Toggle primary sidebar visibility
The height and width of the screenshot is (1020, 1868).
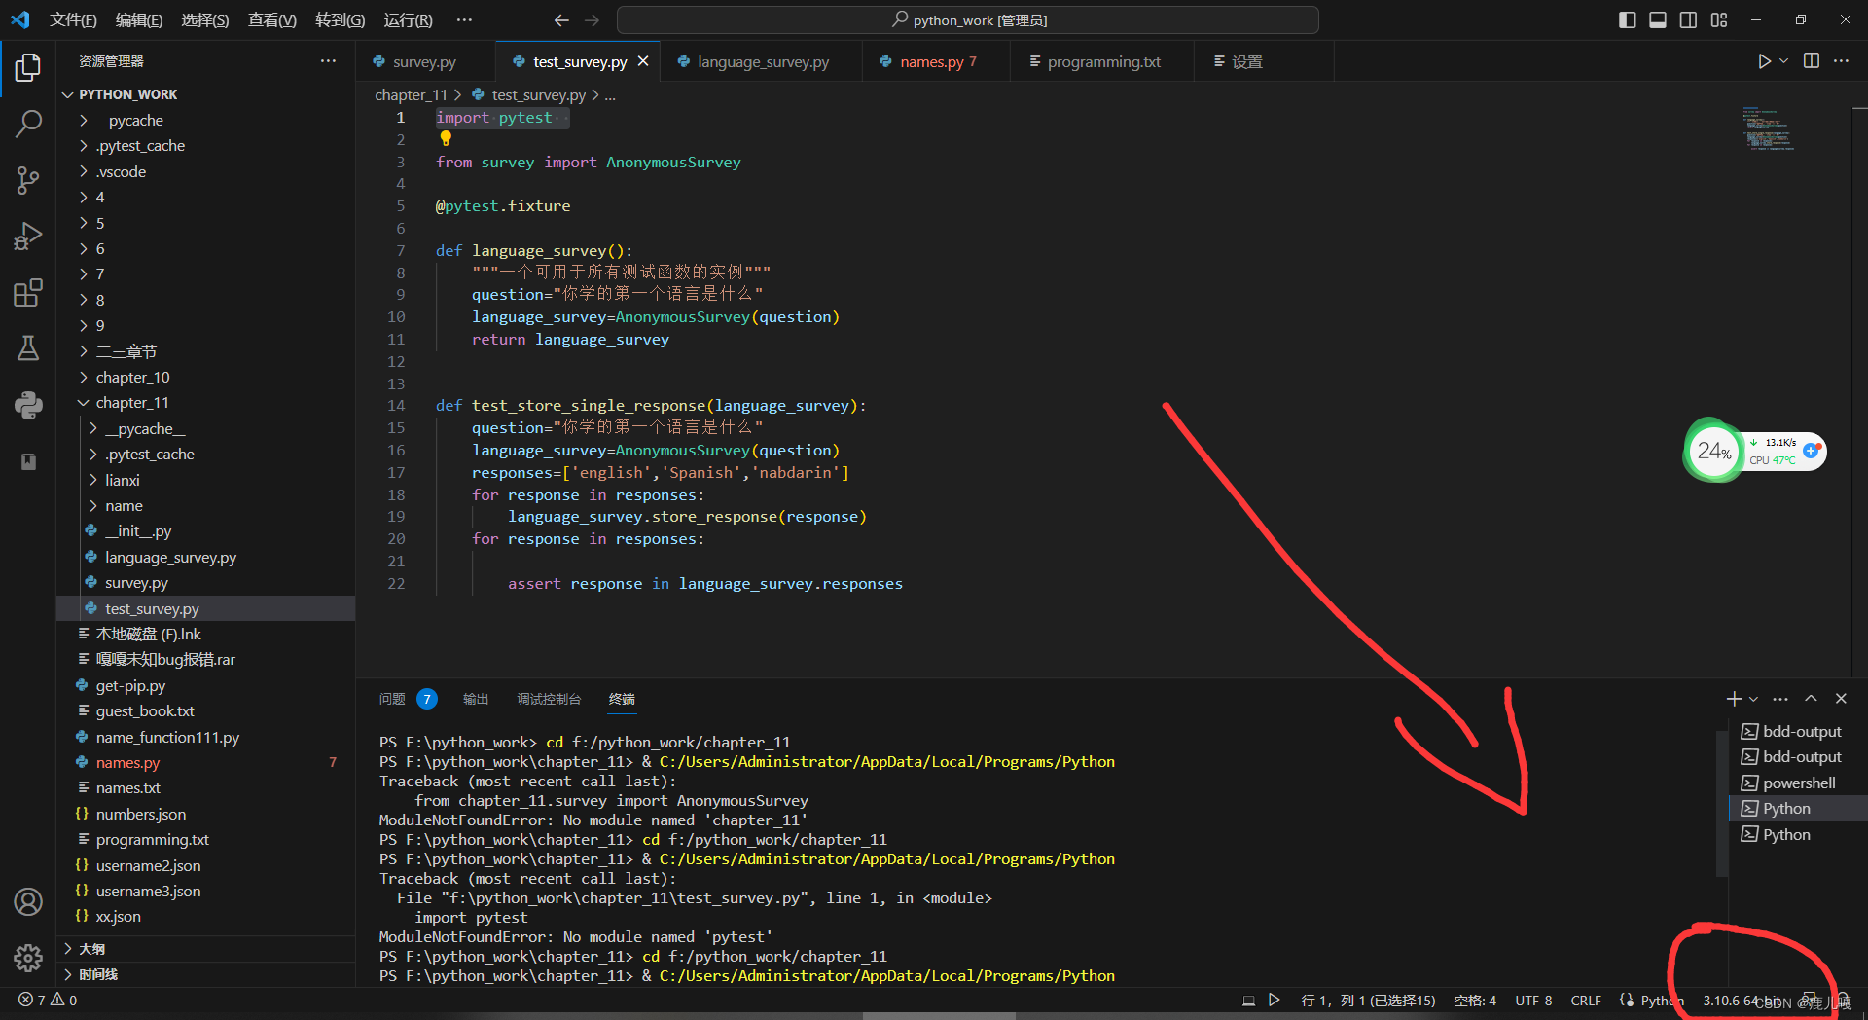[x=1627, y=19]
